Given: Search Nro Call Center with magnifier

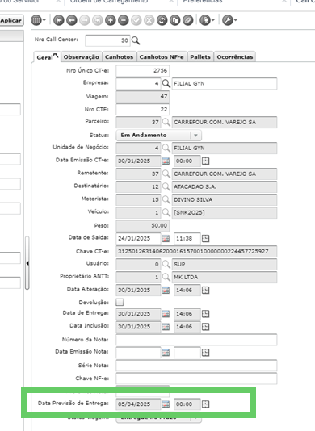Looking at the screenshot, I should click(136, 40).
